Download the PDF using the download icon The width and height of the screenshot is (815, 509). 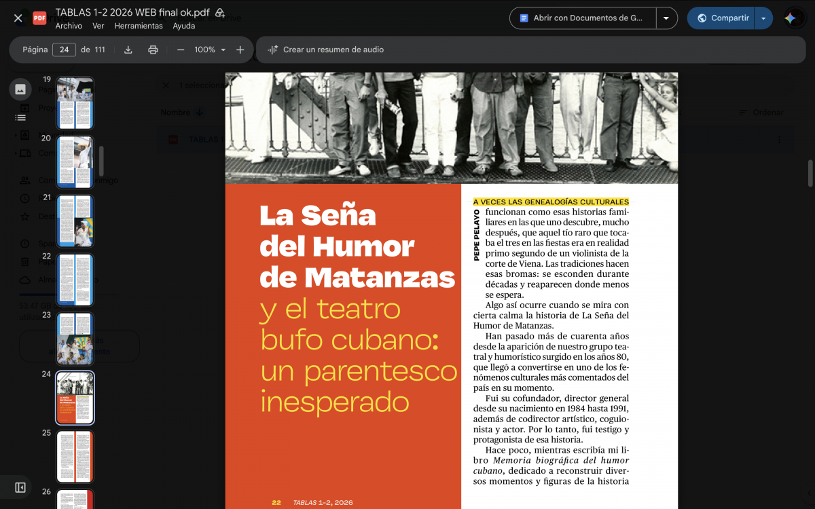coord(128,50)
